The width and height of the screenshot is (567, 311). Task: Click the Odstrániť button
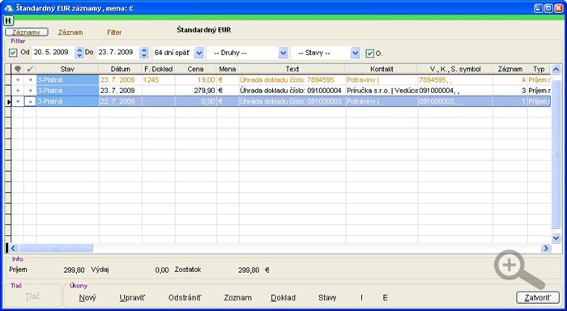pyautogui.click(x=185, y=297)
